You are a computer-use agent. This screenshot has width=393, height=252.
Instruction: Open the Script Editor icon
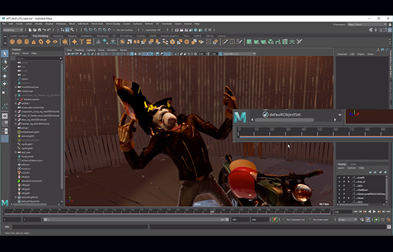pos(389,227)
